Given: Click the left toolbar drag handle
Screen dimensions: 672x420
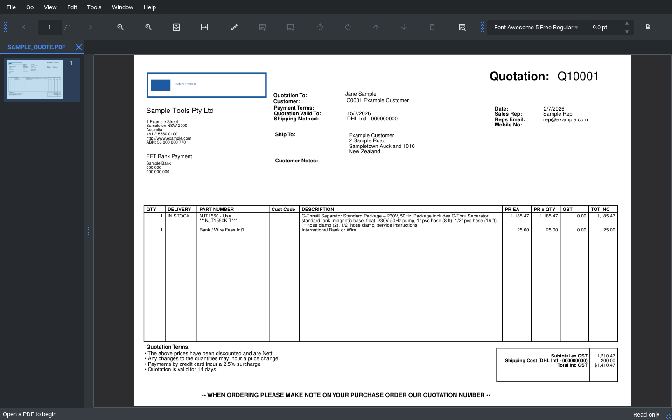Looking at the screenshot, I should click(x=6, y=27).
